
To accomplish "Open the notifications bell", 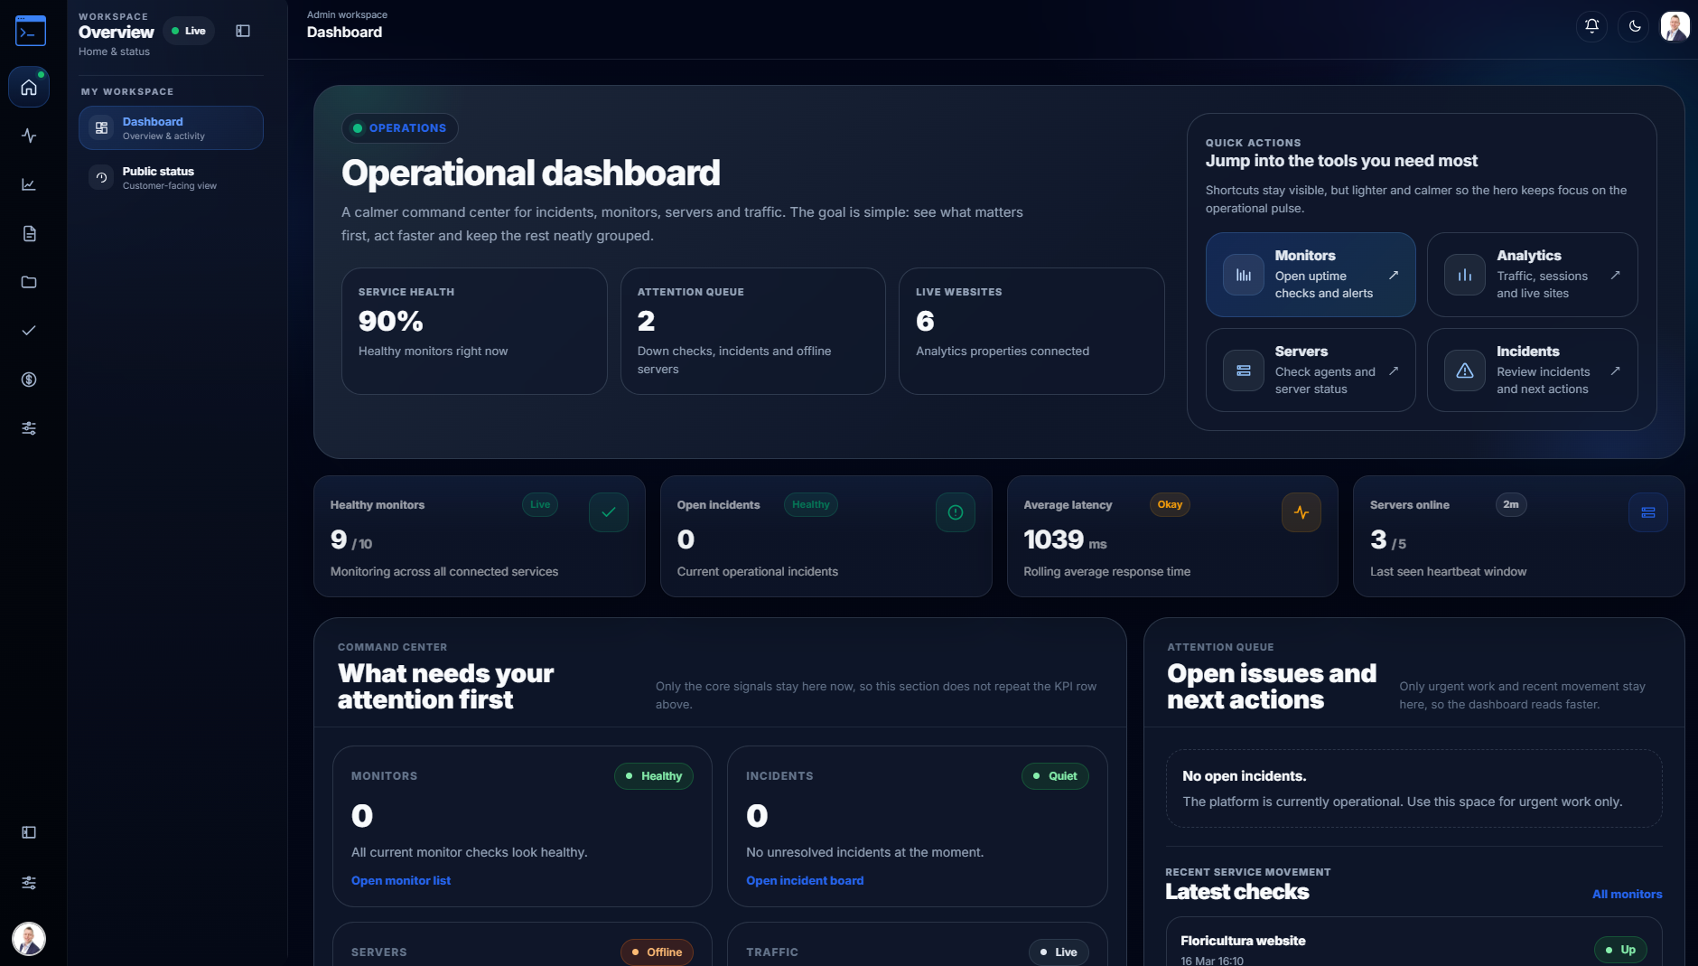I will (x=1591, y=26).
